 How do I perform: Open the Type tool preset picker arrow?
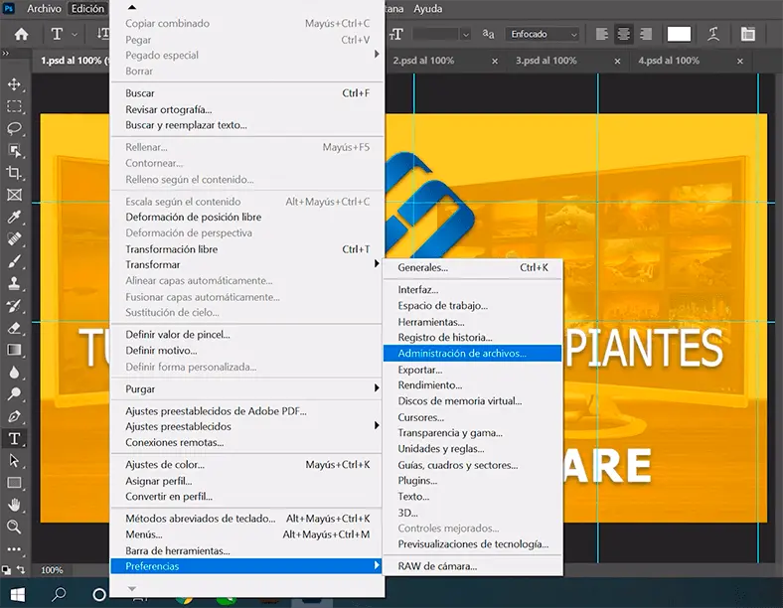[x=75, y=35]
